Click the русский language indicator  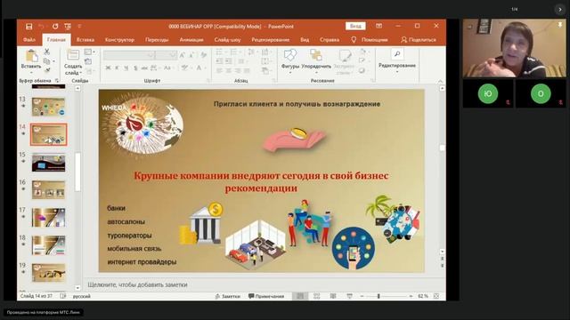pos(81,296)
